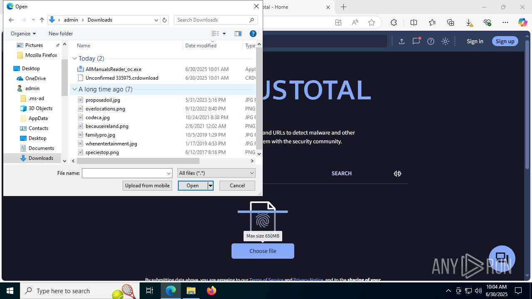532x299 pixels.
Task: Open Edge settings and more menu
Action: pos(505,22)
